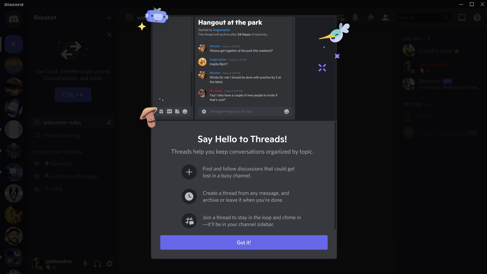Click the Got it button to dismiss thread tutorial
Screen dimensions: 487x274
coord(243,242)
